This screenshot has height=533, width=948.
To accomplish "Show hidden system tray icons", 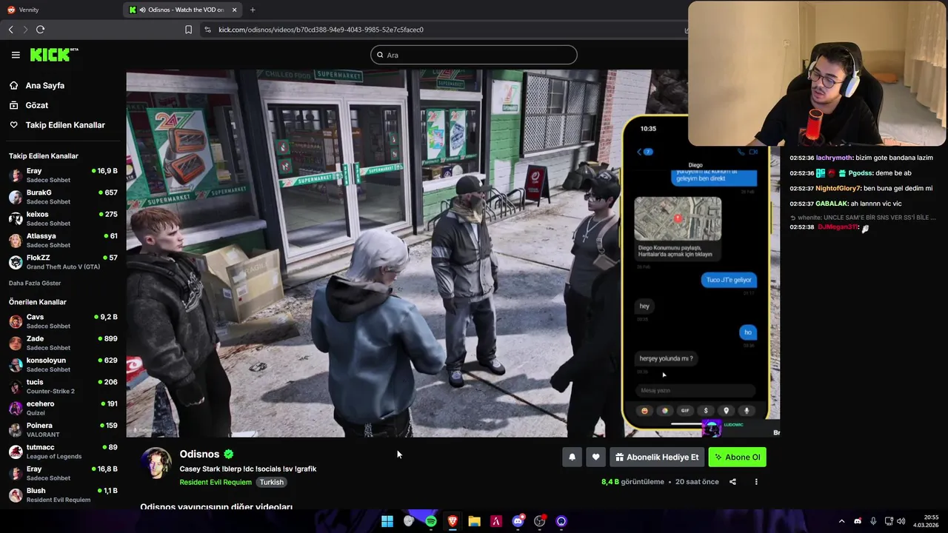I will click(841, 521).
